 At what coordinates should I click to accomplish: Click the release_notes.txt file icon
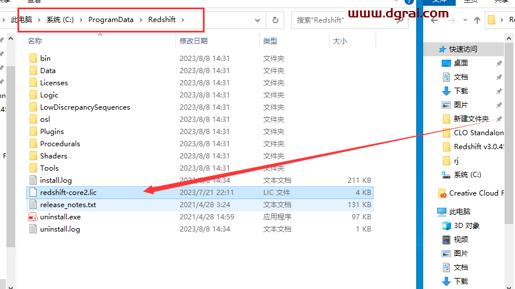click(33, 205)
